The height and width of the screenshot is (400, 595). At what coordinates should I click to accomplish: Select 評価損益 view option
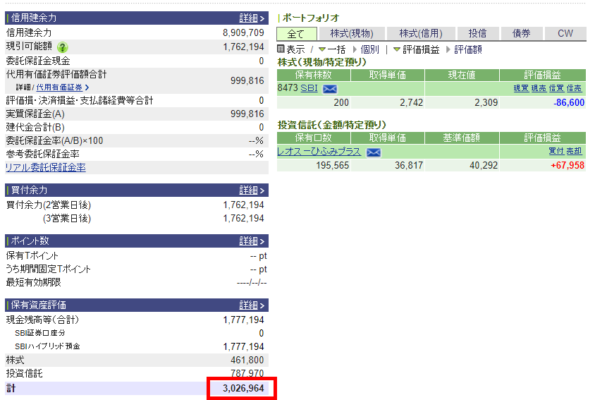click(421, 49)
